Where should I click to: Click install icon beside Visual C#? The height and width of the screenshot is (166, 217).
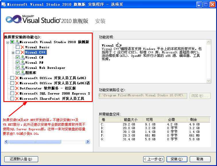pyautogui.click(x=22, y=57)
